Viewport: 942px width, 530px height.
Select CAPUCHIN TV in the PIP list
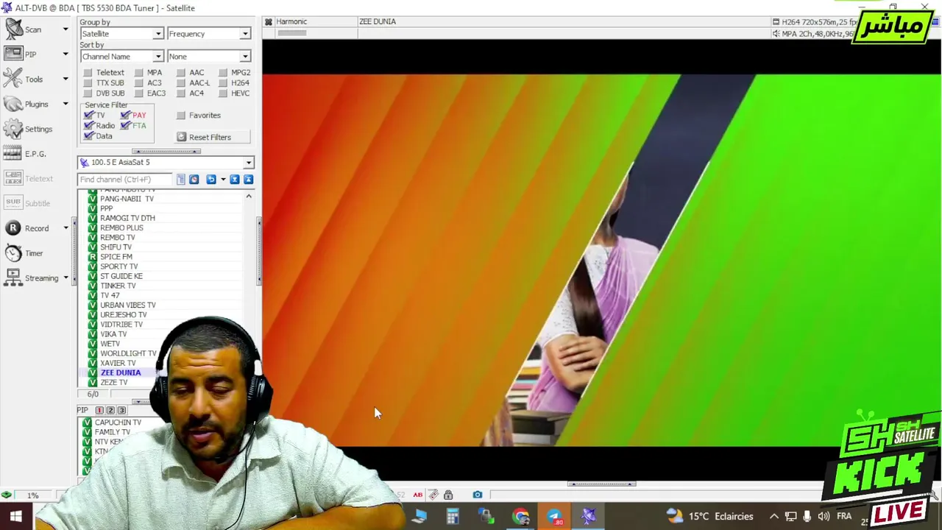pyautogui.click(x=118, y=423)
